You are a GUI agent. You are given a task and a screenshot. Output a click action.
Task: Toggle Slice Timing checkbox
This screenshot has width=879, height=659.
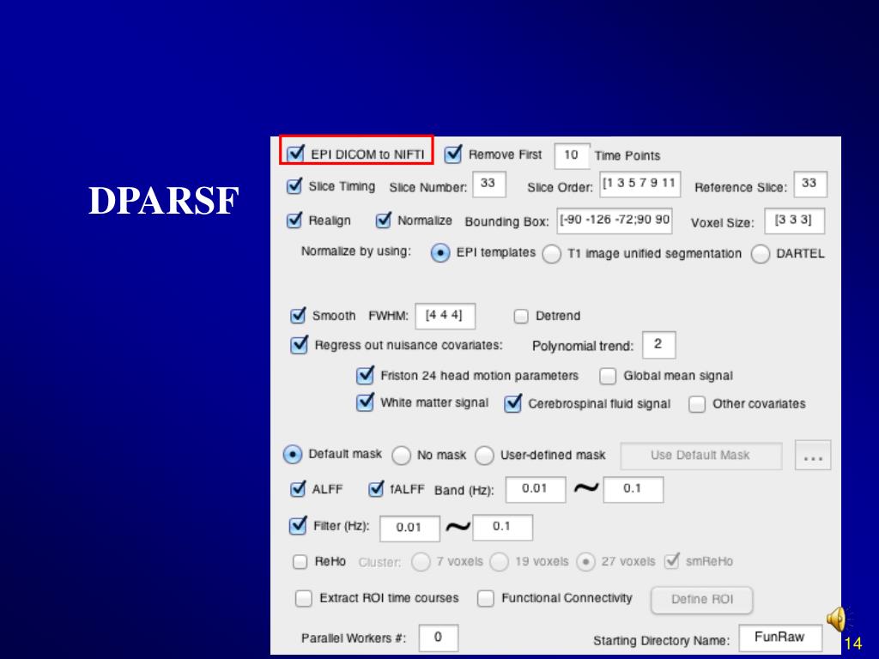point(294,186)
